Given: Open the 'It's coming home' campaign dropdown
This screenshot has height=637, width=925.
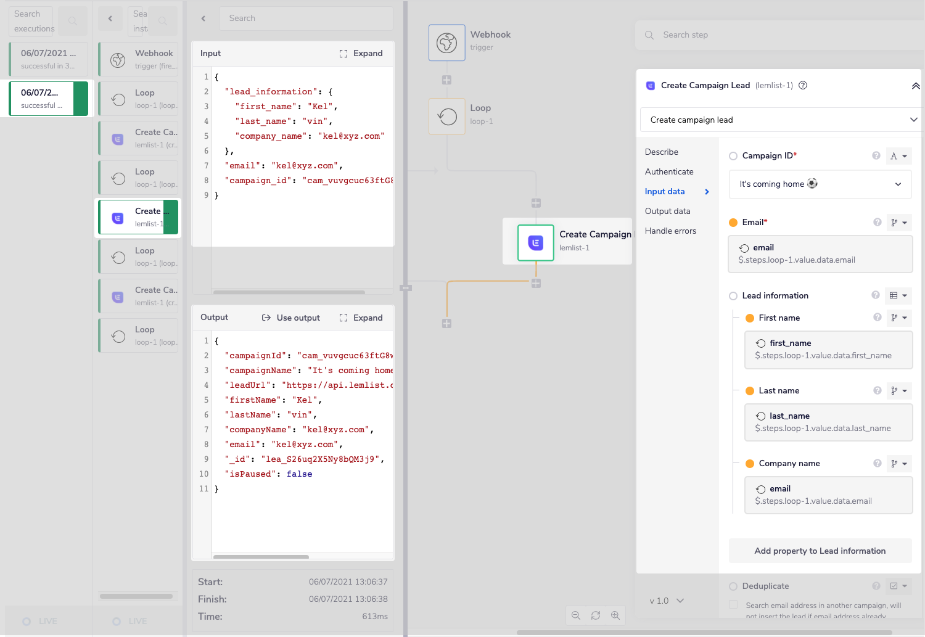Looking at the screenshot, I should point(820,184).
